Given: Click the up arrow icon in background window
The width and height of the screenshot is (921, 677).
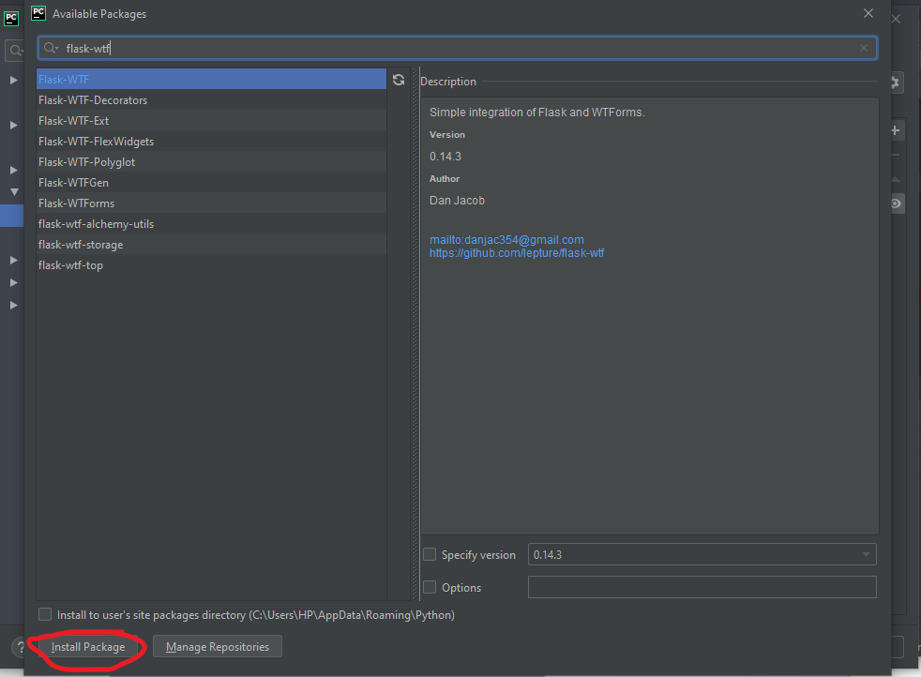Looking at the screenshot, I should click(x=895, y=179).
